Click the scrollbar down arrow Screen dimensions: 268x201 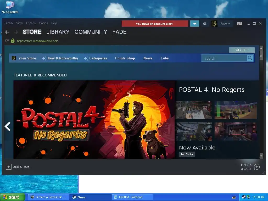coord(261,156)
